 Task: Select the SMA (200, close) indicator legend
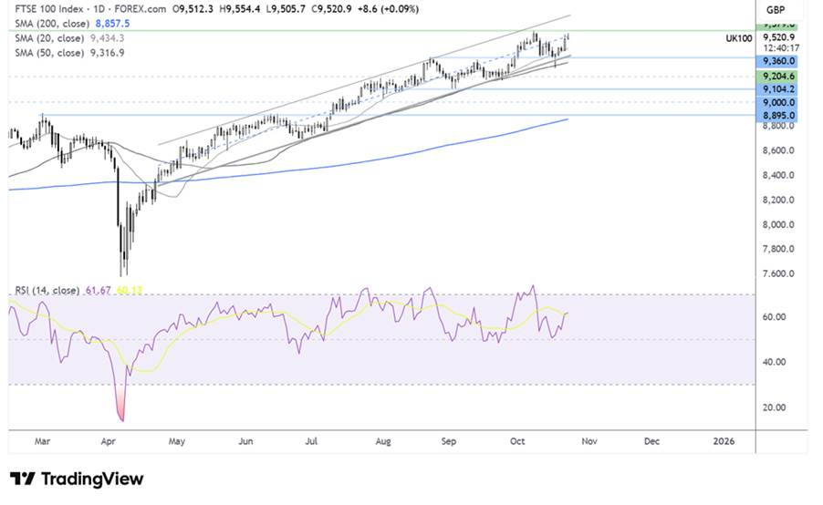[49, 25]
